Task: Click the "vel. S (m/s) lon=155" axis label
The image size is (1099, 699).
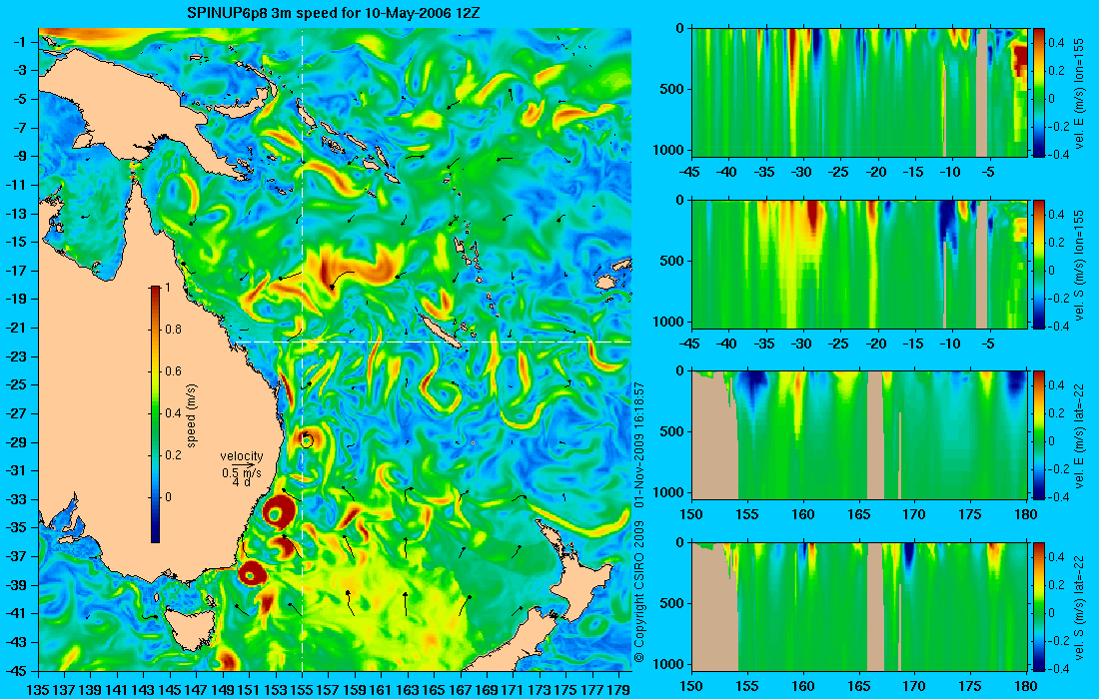Action: pos(1080,265)
